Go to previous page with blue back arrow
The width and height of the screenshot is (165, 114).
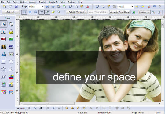tap(47, 6)
